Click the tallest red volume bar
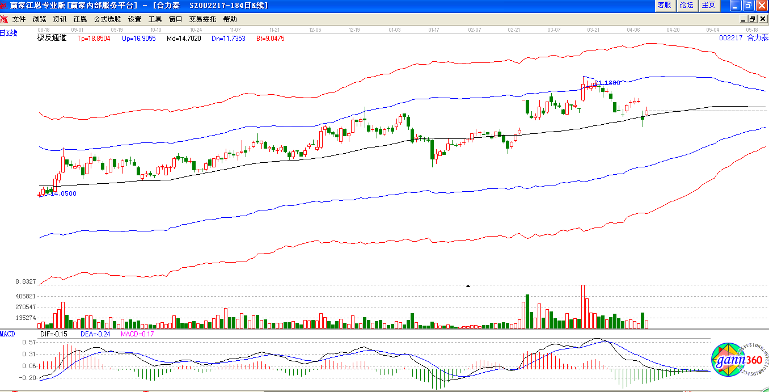 click(x=583, y=307)
